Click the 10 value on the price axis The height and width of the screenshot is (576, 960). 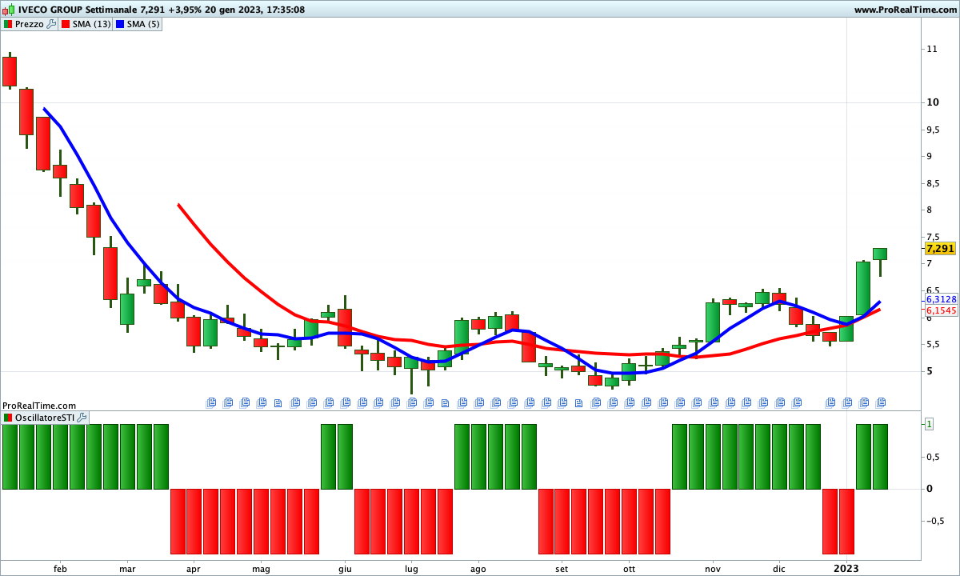coord(932,102)
